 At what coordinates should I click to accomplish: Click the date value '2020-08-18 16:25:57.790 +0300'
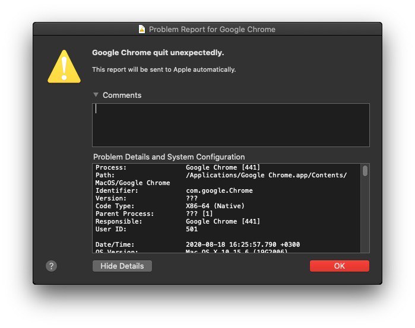243,244
